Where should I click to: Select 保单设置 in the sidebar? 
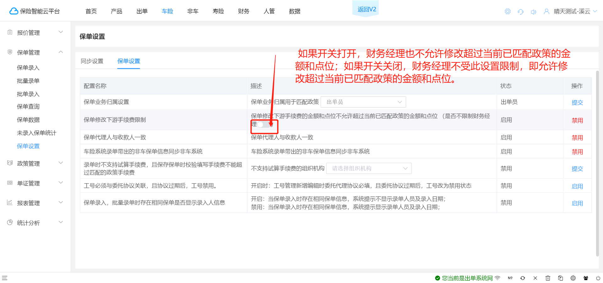pos(28,146)
